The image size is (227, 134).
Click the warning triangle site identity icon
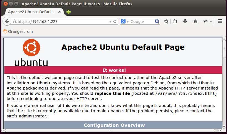(x=14, y=22)
